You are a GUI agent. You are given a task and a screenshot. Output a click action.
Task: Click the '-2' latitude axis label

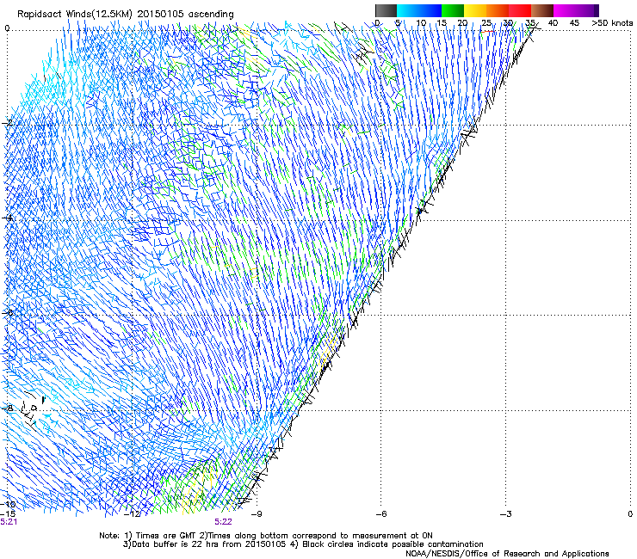click(8, 123)
